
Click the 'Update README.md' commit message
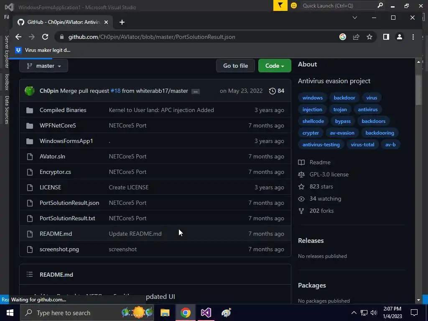click(x=135, y=234)
